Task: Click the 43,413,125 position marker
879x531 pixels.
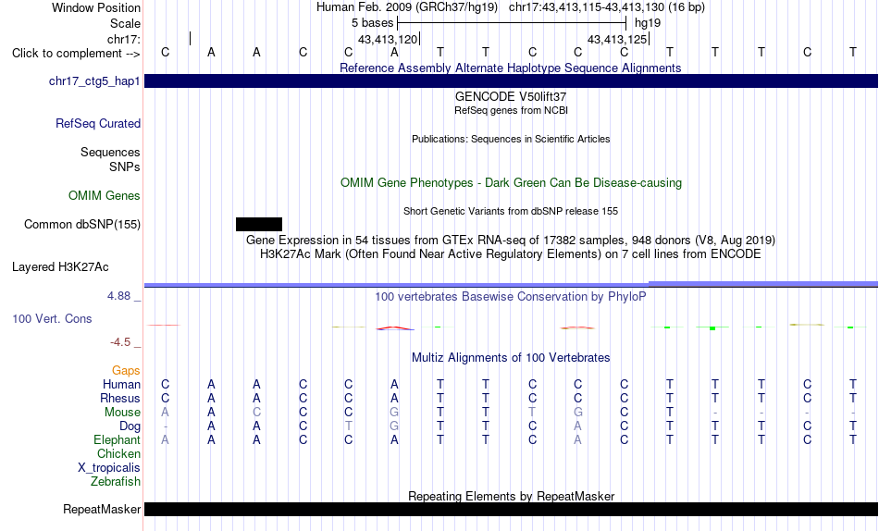Action: tap(617, 39)
